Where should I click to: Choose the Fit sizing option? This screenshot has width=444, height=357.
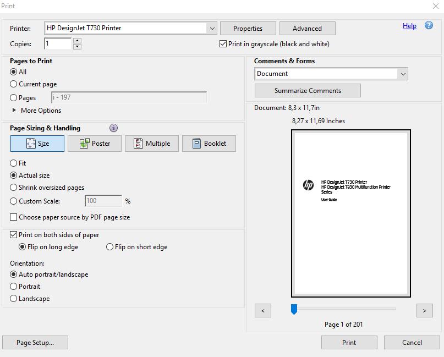[x=13, y=163]
